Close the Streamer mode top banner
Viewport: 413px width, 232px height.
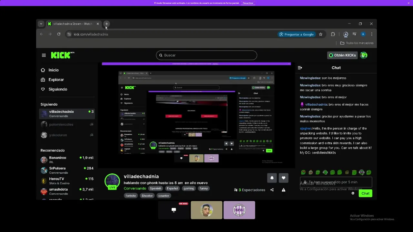(408, 3)
